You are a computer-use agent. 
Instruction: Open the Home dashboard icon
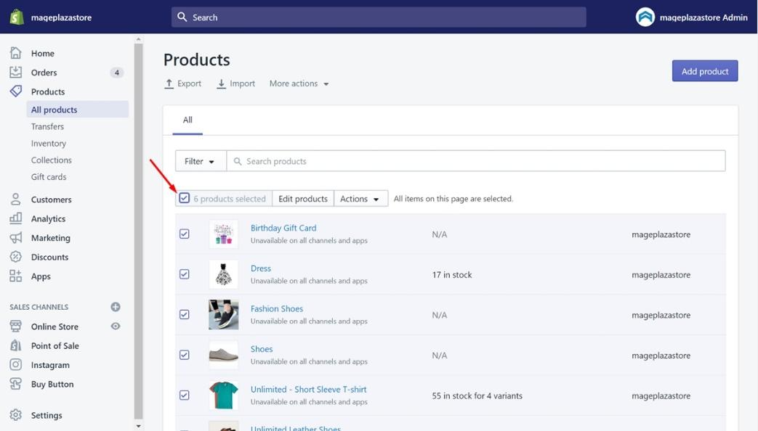click(x=16, y=53)
